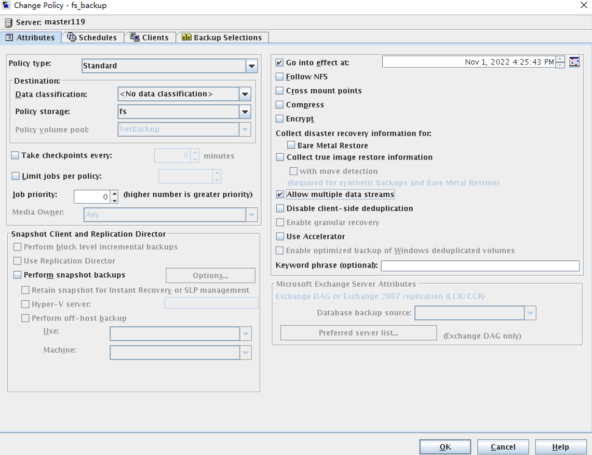The image size is (592, 455).
Task: Open the calendar icon beside effect date
Action: pos(574,62)
